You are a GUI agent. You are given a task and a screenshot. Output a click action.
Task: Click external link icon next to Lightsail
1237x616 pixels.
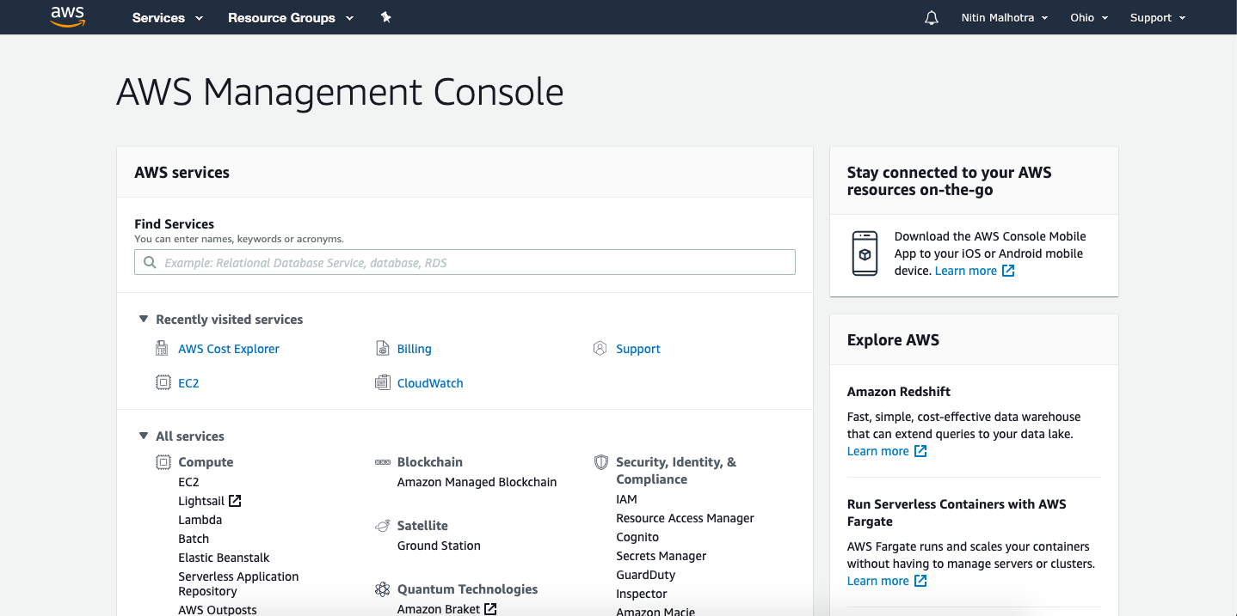click(x=235, y=501)
